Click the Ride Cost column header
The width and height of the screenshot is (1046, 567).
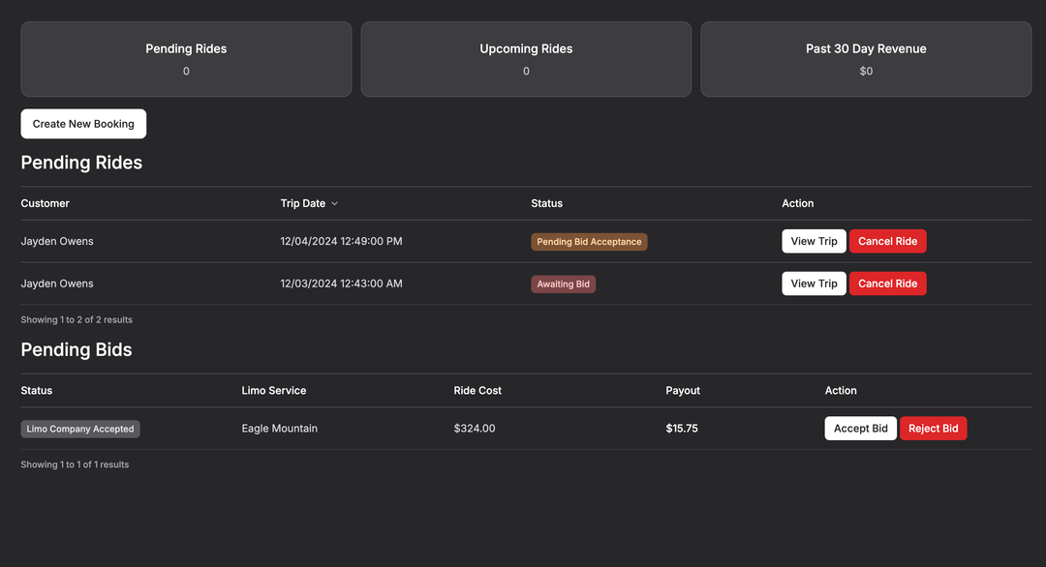477,391
